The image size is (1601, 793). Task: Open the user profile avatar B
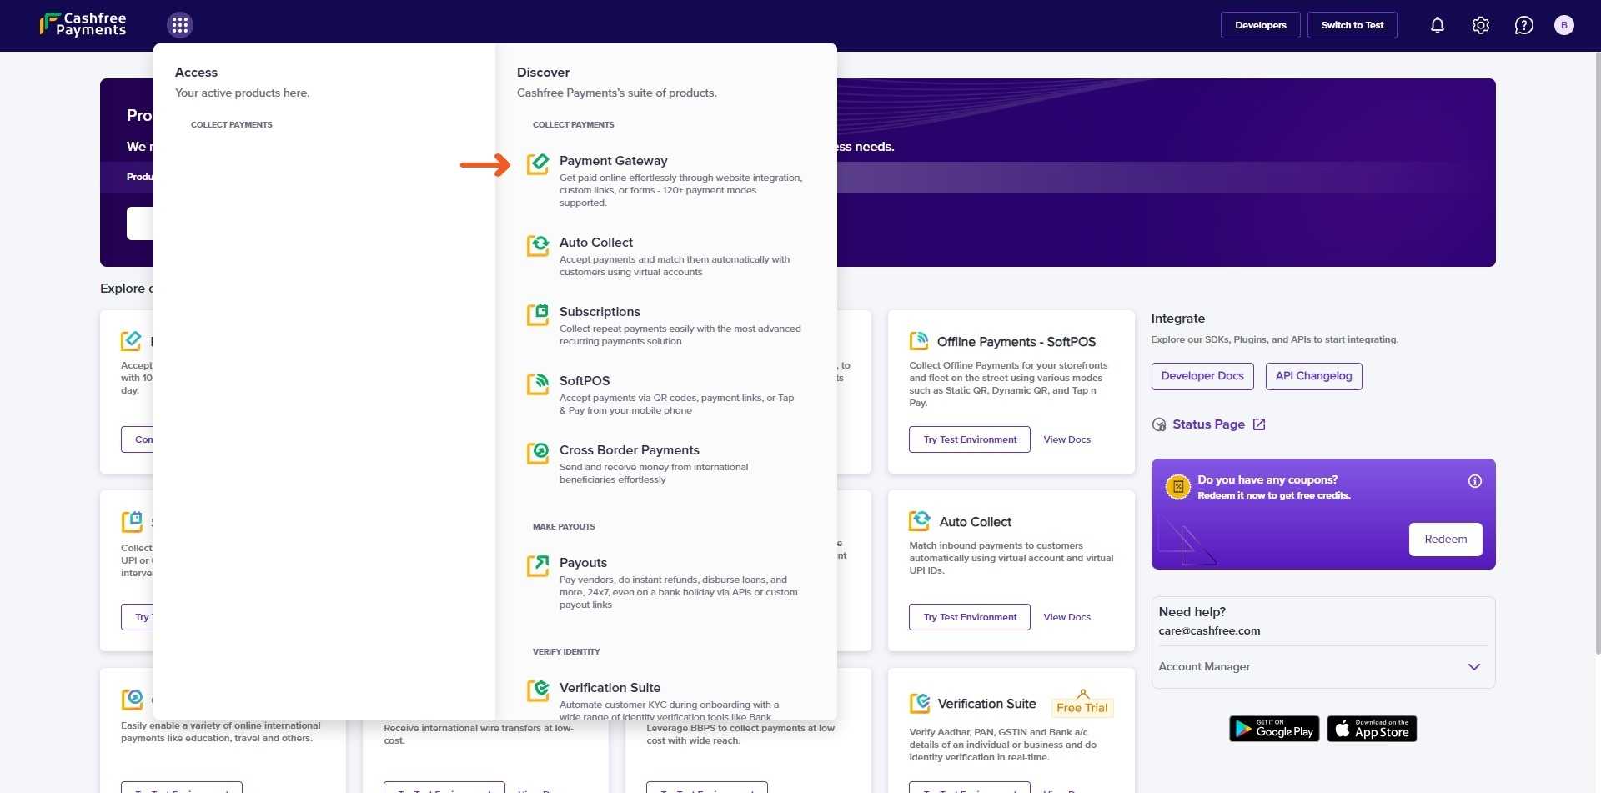tap(1563, 25)
